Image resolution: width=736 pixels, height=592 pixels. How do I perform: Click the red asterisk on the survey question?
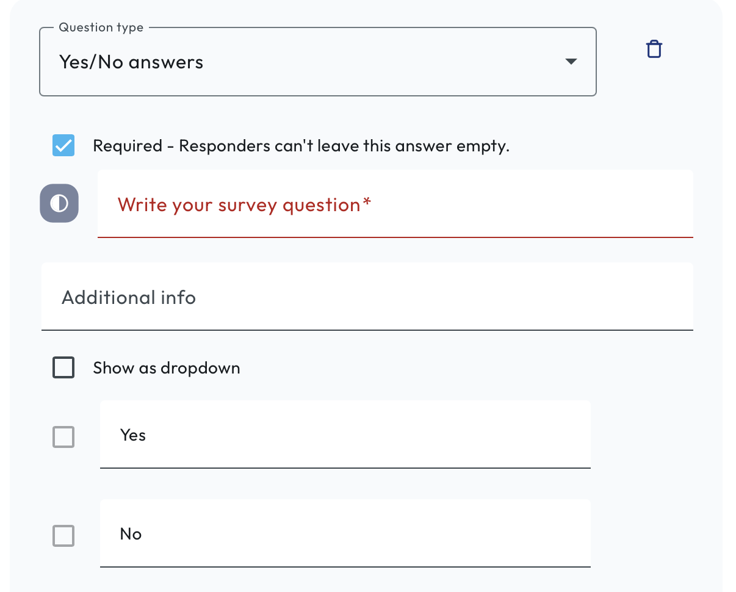pos(366,204)
